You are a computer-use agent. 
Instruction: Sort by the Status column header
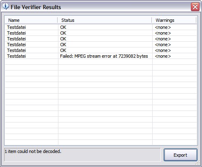pyautogui.click(x=104, y=20)
